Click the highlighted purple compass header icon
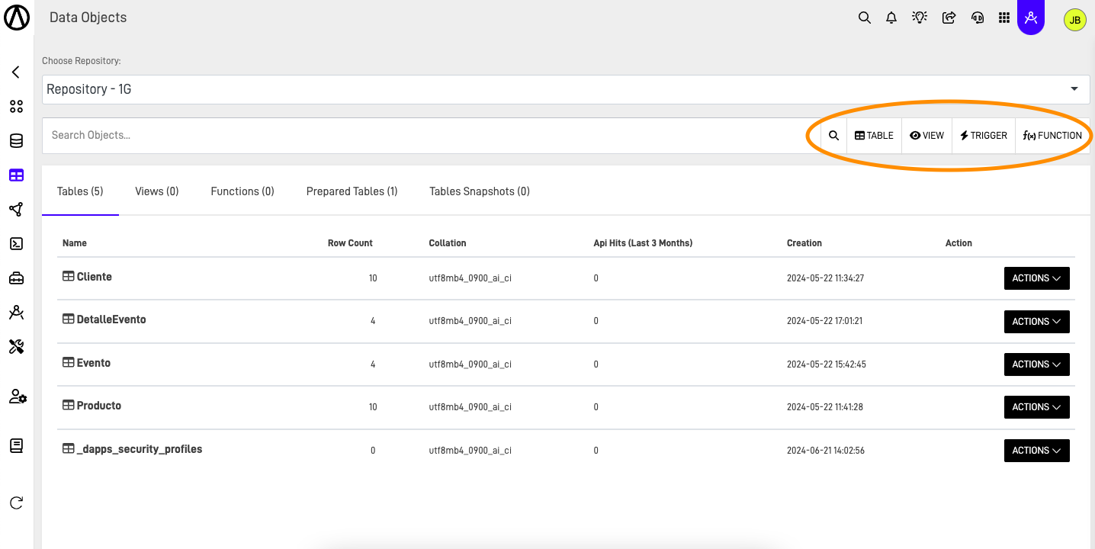This screenshot has width=1095, height=549. [x=1031, y=18]
